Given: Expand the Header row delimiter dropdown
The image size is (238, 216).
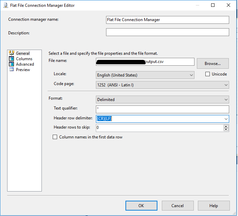Looking at the screenshot, I should point(226,119).
